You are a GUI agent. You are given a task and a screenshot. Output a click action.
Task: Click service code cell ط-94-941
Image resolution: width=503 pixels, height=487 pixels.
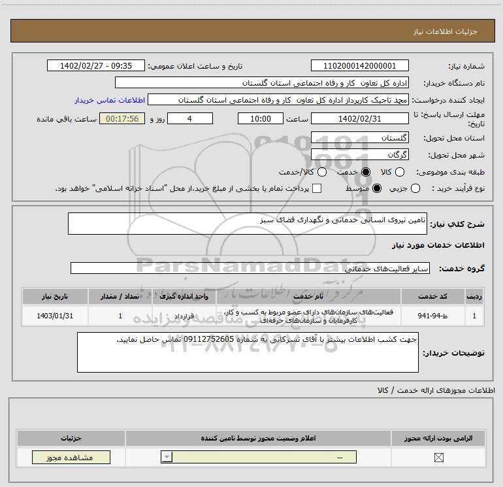click(432, 316)
